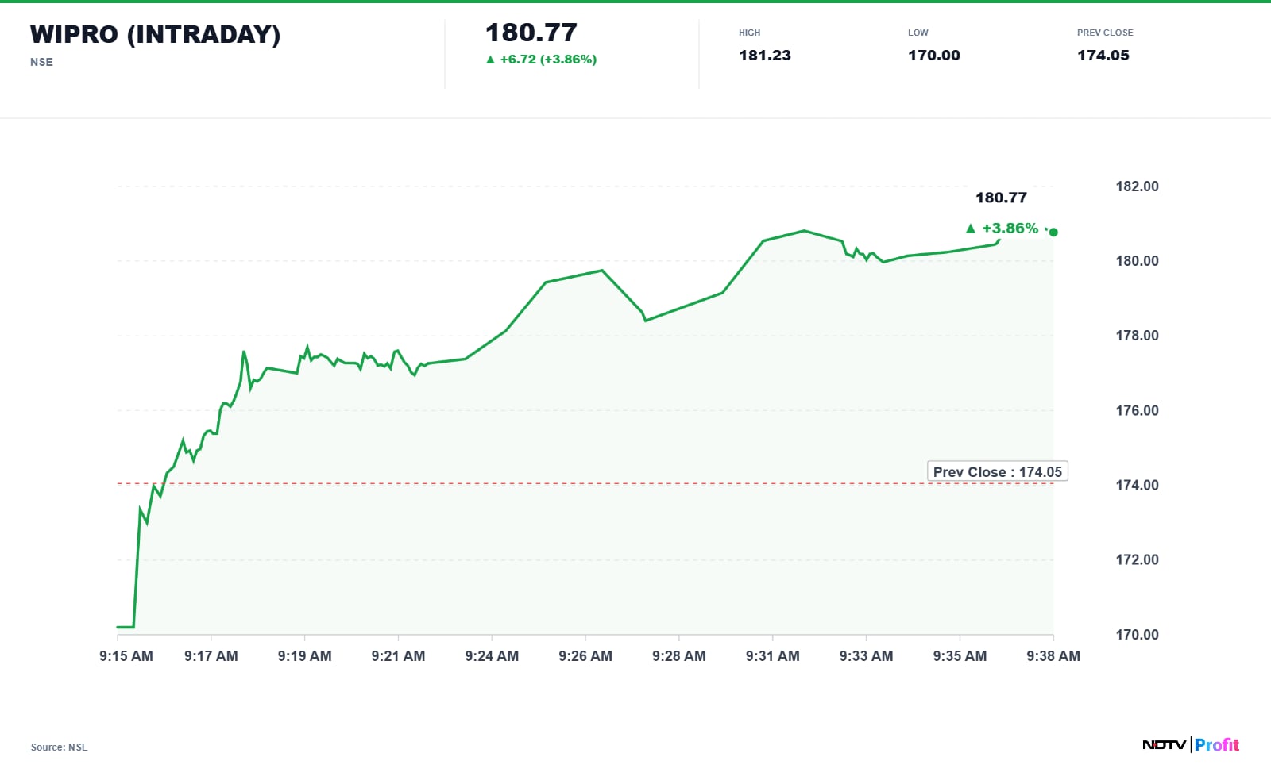Click the PREV CLOSE header label

point(1105,33)
